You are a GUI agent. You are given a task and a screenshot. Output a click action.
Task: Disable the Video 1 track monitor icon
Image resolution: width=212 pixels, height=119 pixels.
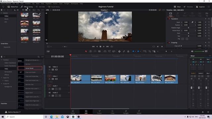[x=56, y=79]
